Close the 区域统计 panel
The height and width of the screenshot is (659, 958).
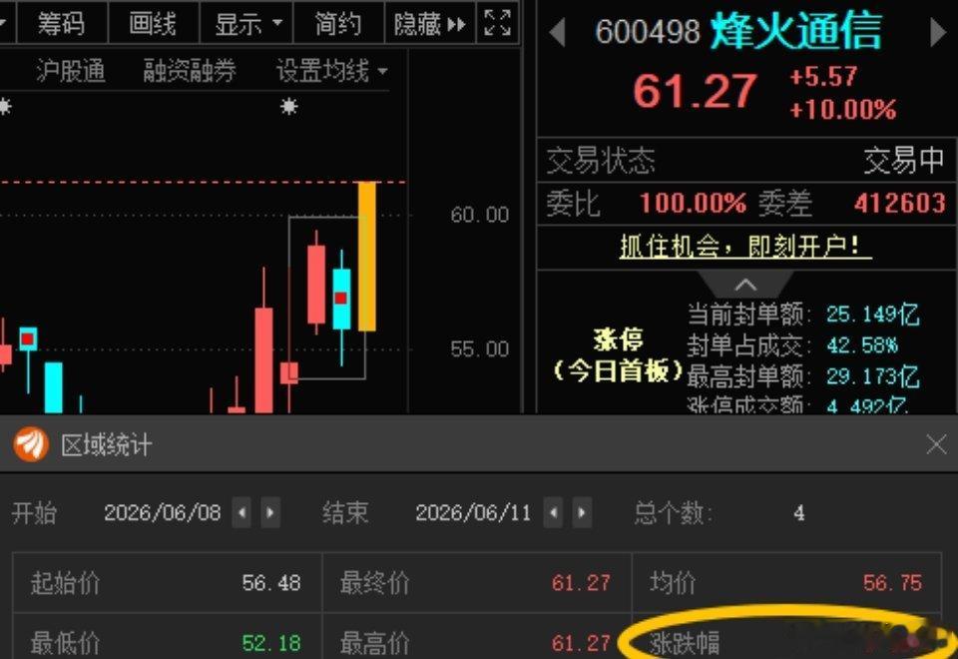tap(936, 444)
